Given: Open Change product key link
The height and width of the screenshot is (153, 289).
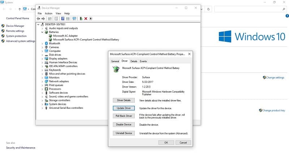Looking at the screenshot, I should pos(273,111).
